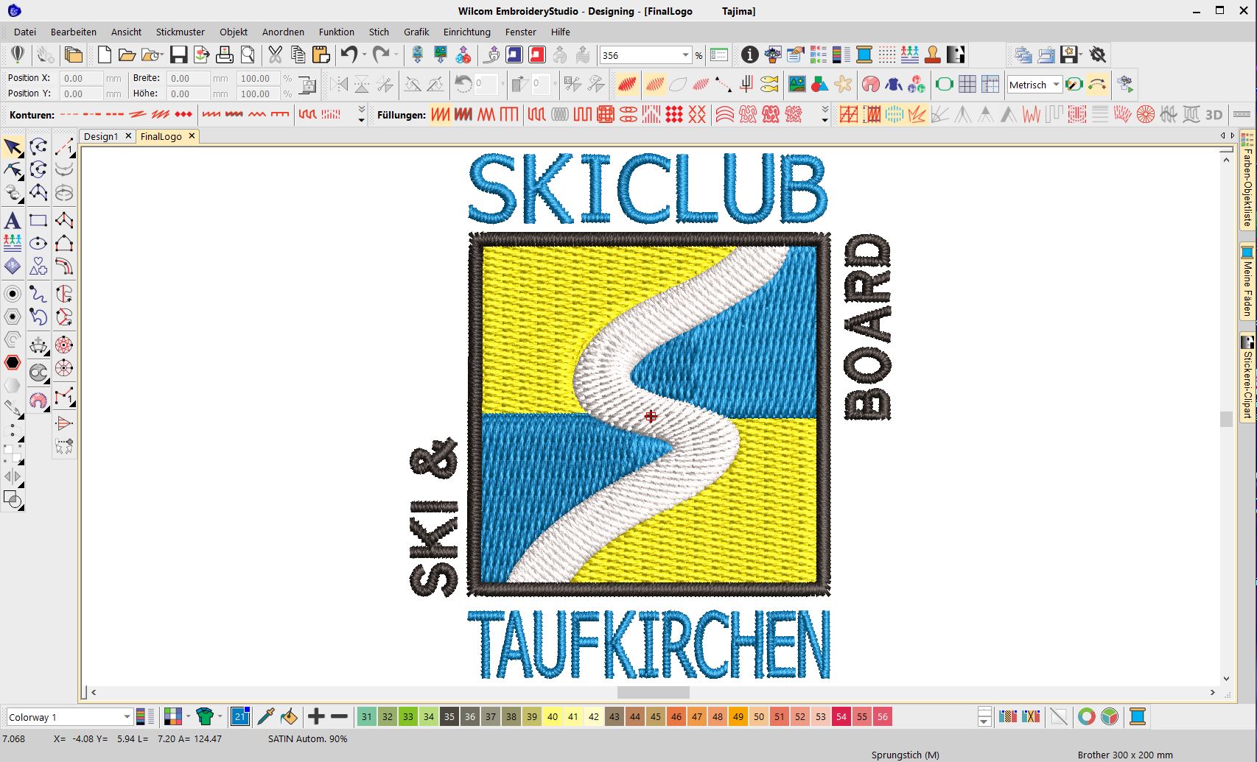Toggle the current color 21 indicator
Viewport: 1257px width, 762px height.
click(240, 716)
